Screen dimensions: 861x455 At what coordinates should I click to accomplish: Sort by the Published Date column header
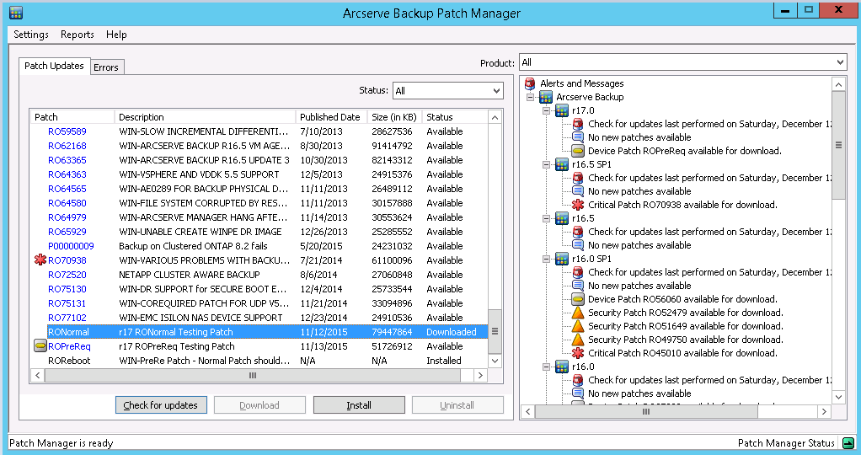(331, 117)
